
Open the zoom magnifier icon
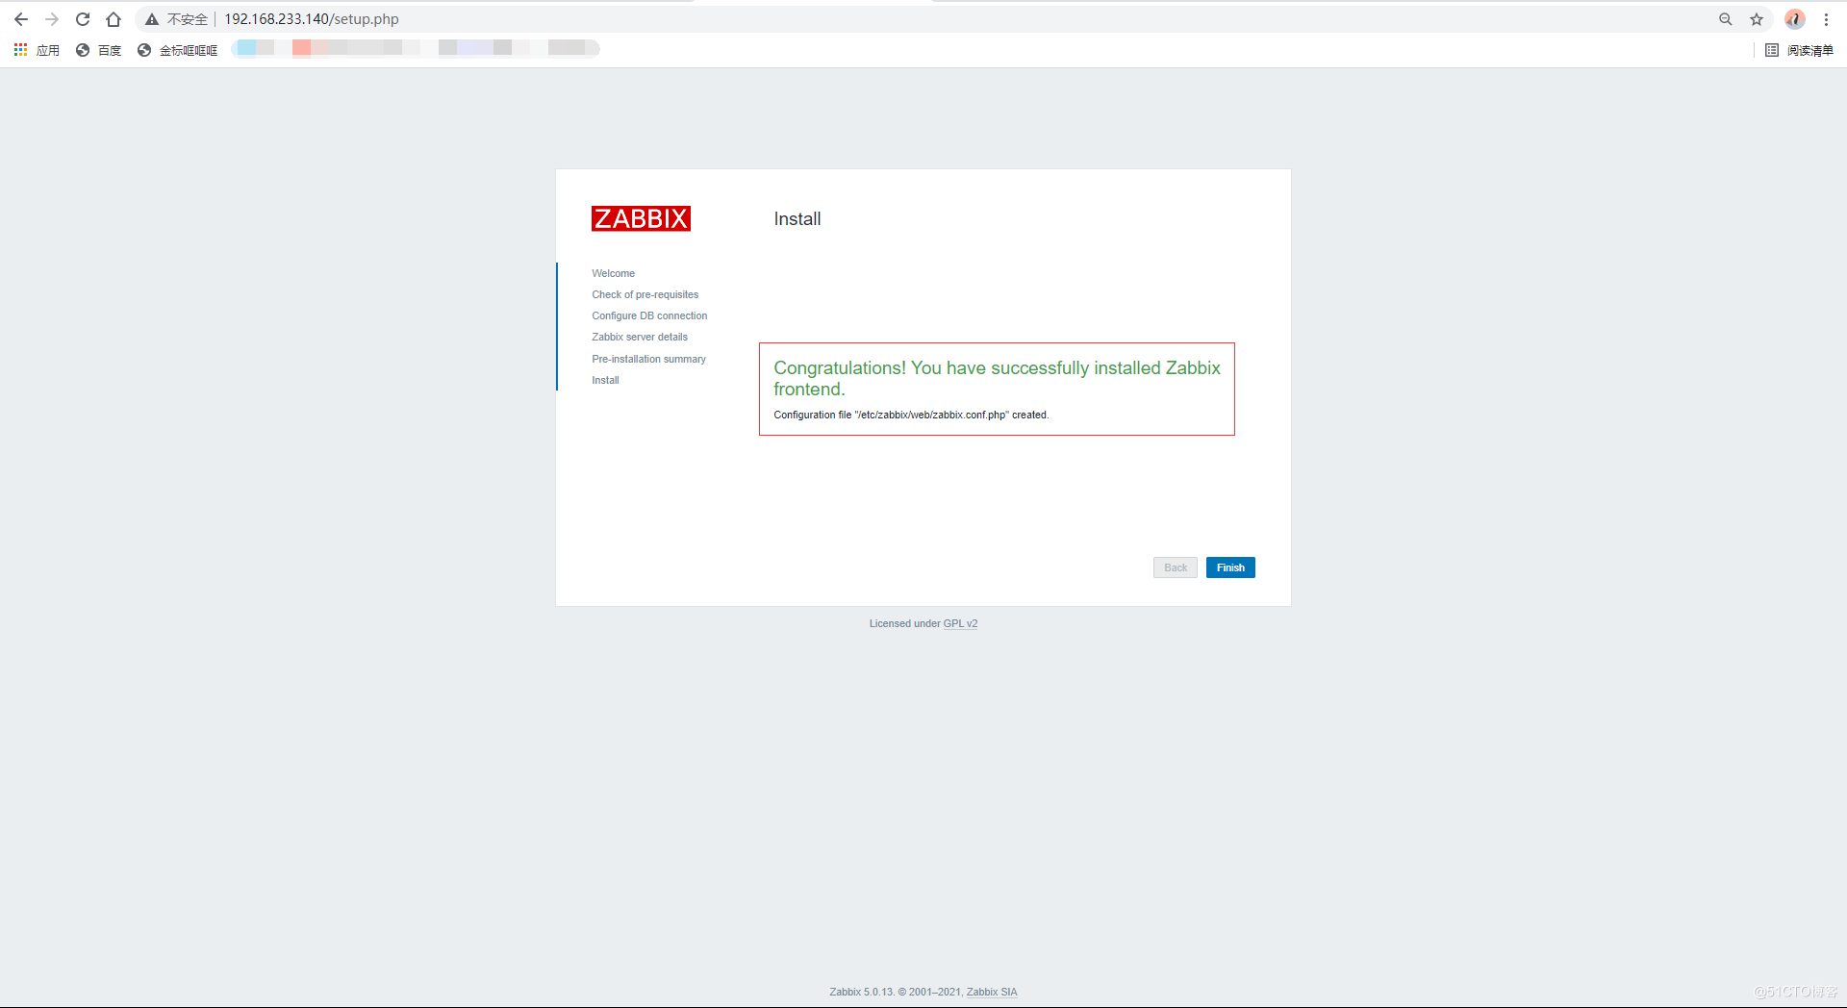click(x=1725, y=19)
